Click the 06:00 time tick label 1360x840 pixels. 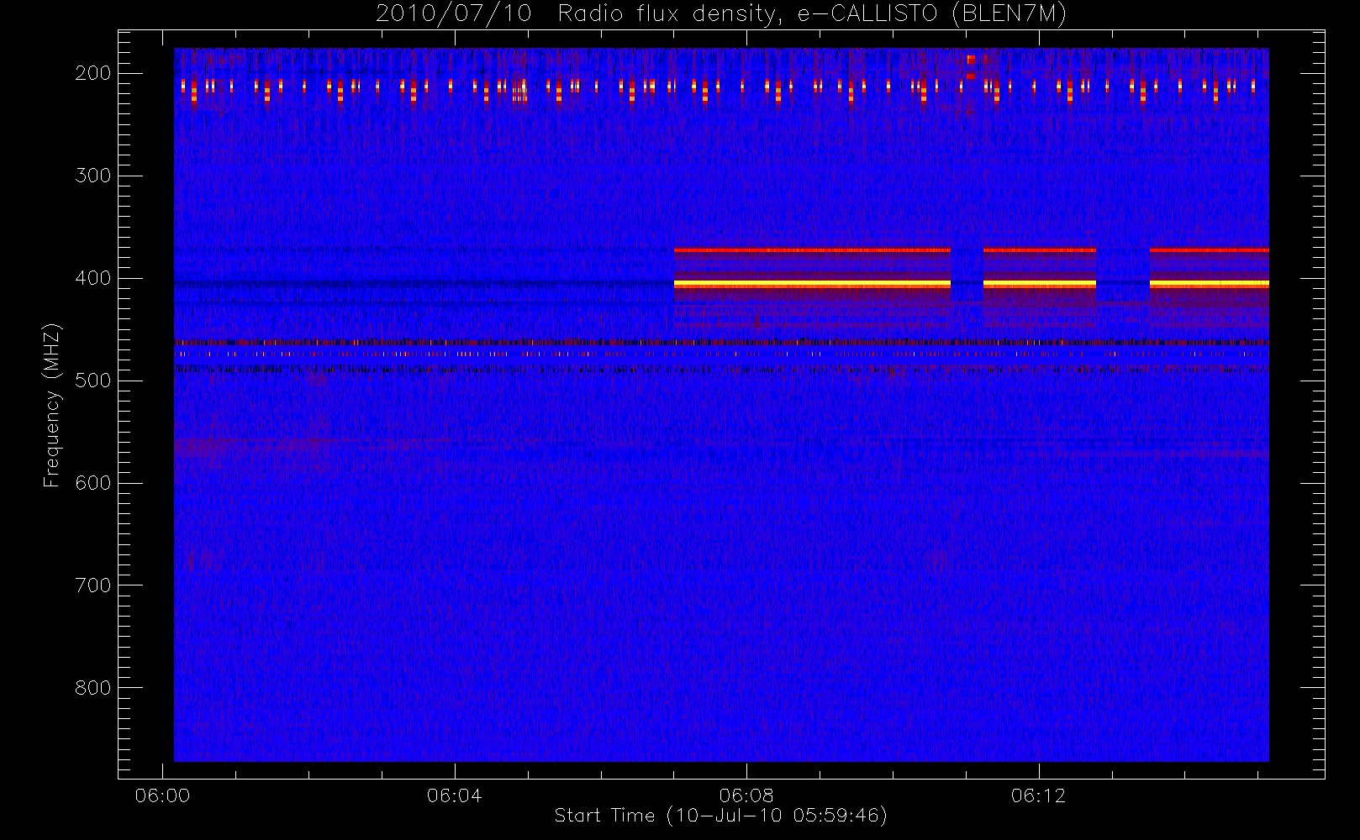162,795
